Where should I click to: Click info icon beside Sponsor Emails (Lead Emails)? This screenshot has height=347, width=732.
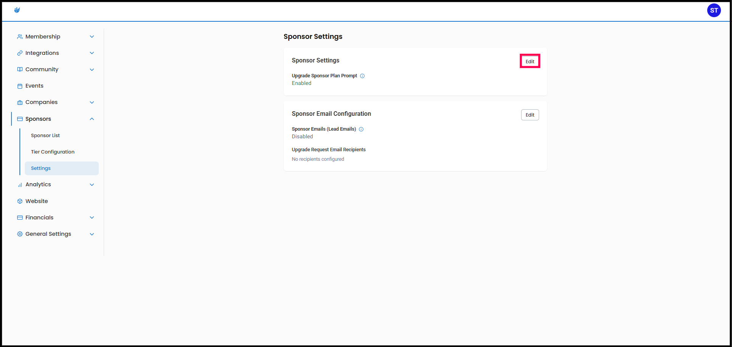[x=361, y=129]
